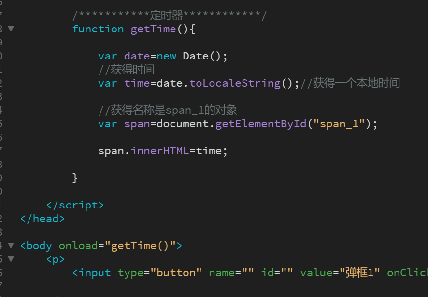Click the //获得名称是span_1的对象 comment

pos(168,110)
